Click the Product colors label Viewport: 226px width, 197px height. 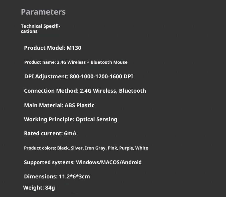tap(40, 148)
